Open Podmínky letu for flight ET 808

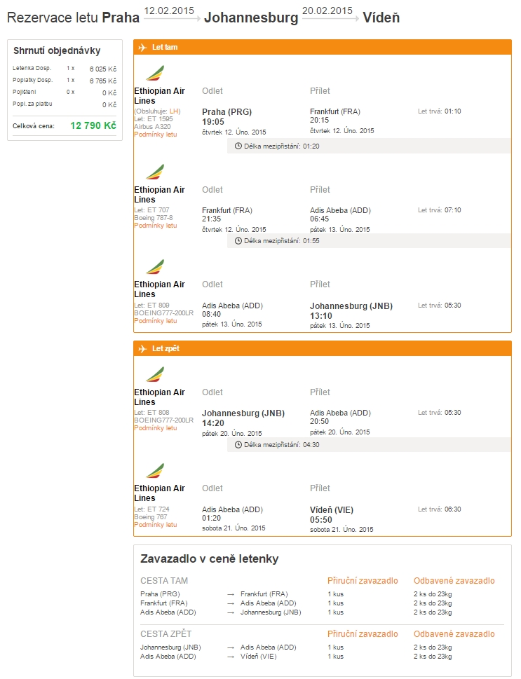156,428
